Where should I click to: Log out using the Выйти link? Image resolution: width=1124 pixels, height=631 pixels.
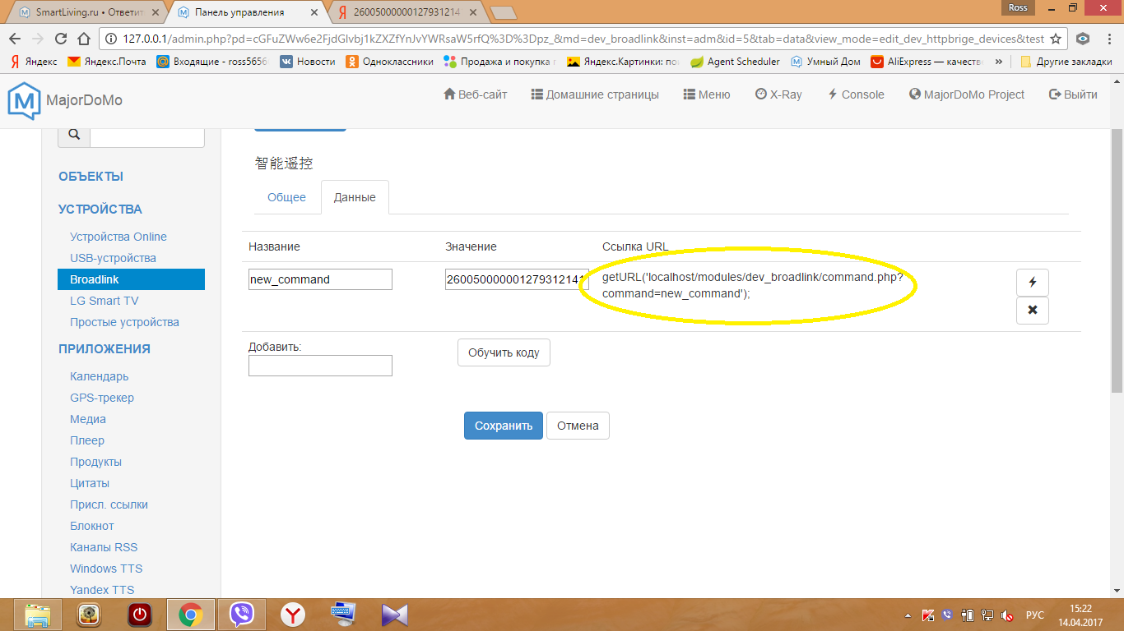tap(1073, 94)
